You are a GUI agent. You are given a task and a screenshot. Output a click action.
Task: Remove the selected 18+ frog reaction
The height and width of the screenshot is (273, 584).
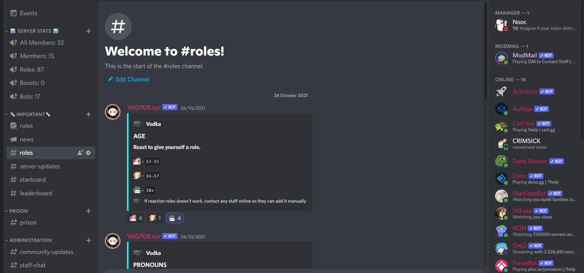click(175, 218)
